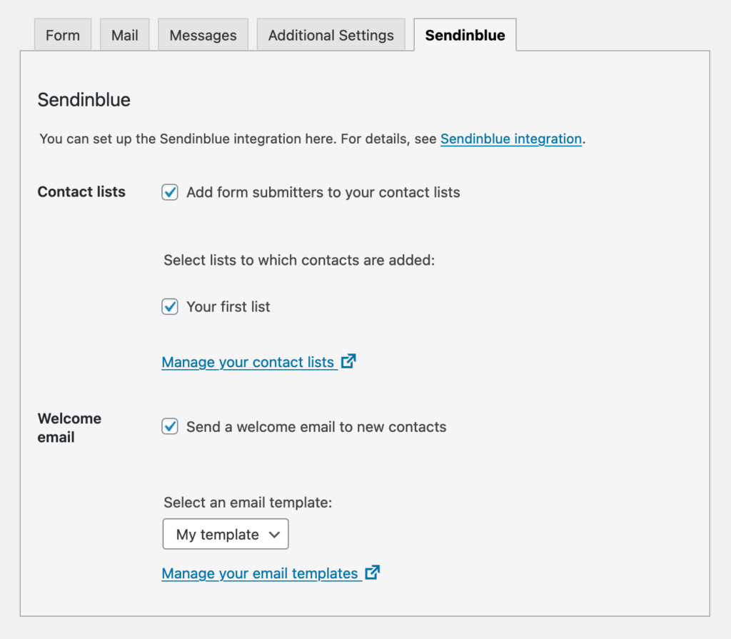Image resolution: width=731 pixels, height=639 pixels.
Task: Click the 'Your first list' label text
Action: point(228,307)
